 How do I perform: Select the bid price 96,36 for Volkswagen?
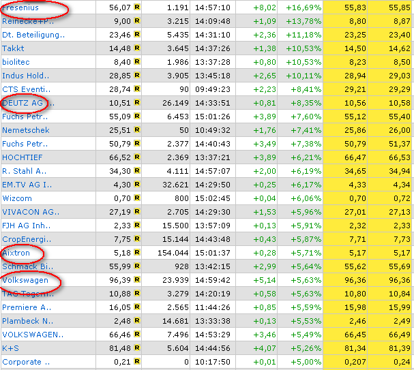[x=355, y=280]
